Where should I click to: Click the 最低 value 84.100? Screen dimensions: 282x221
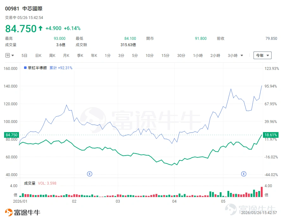[x=130, y=39]
